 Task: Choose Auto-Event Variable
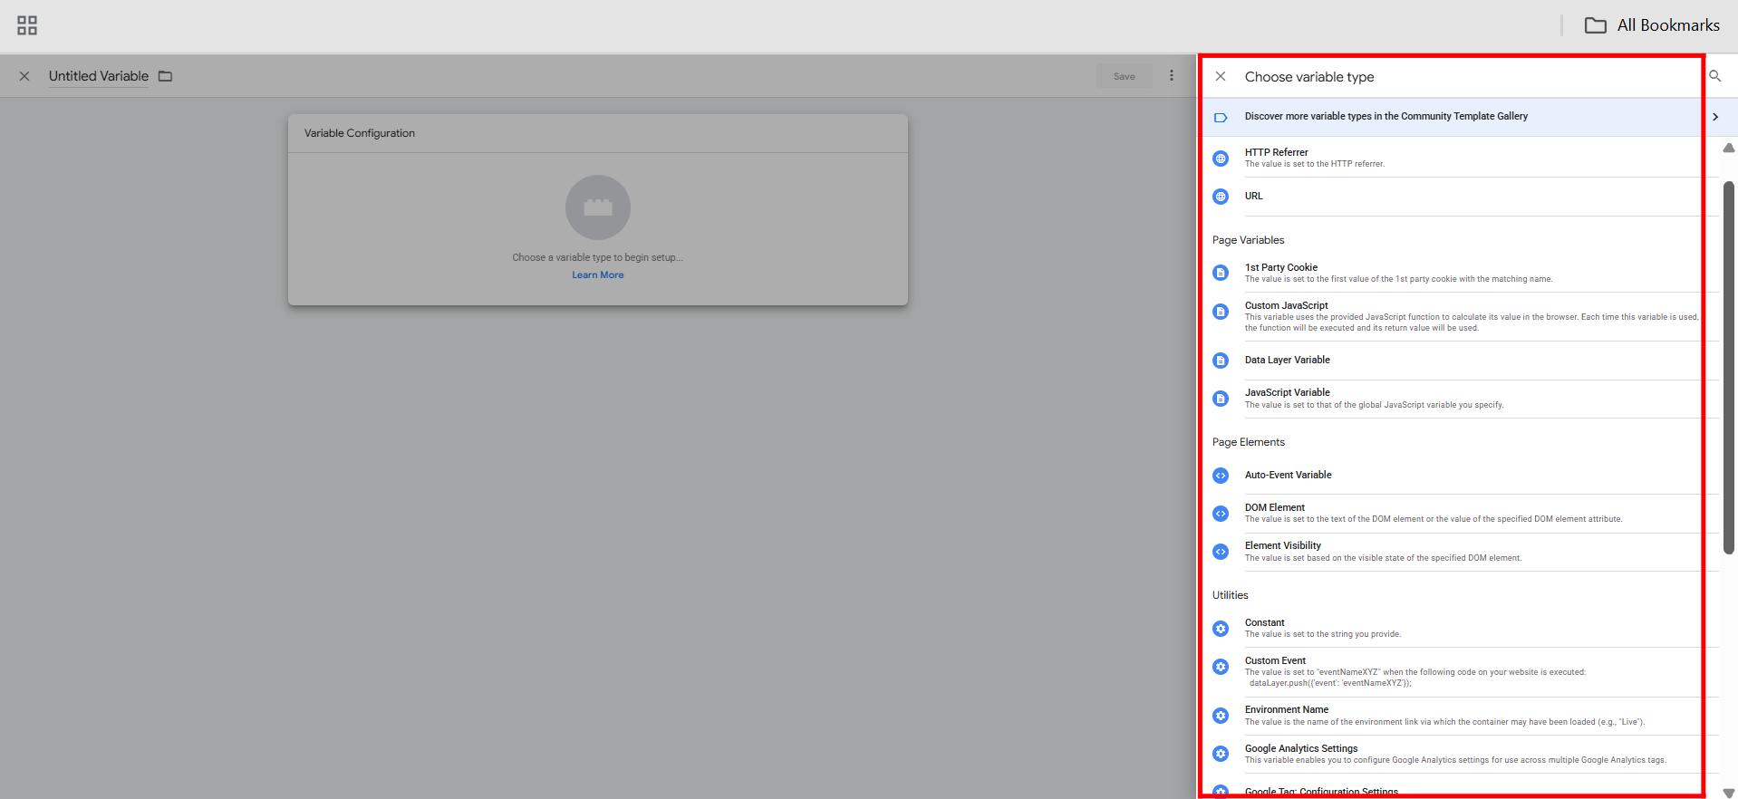(1465, 476)
